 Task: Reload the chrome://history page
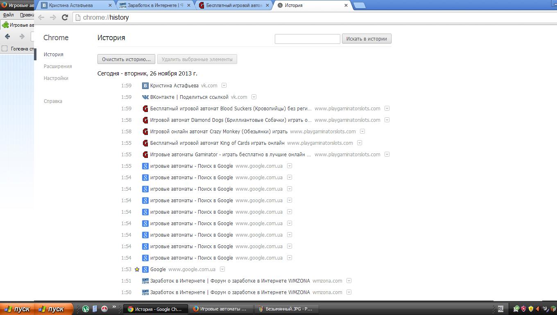(65, 17)
